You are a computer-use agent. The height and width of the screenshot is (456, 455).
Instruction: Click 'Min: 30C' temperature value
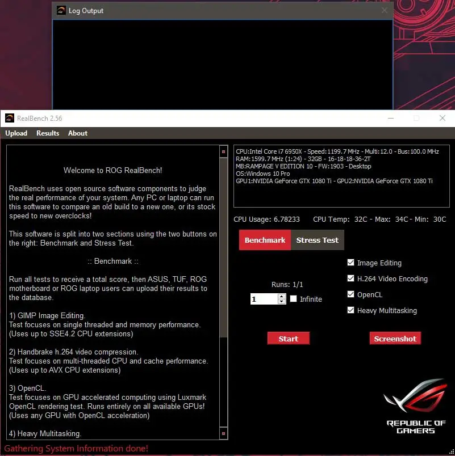coord(430,219)
